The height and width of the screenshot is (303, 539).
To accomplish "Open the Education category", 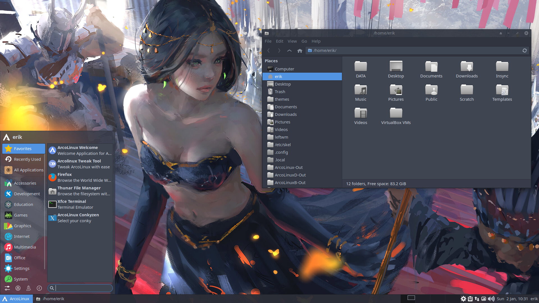I will pyautogui.click(x=24, y=205).
